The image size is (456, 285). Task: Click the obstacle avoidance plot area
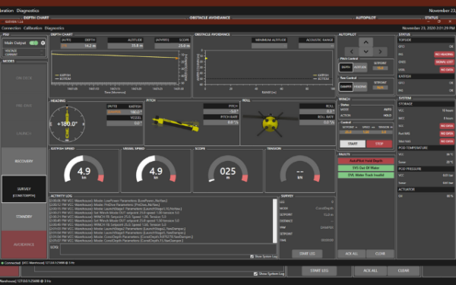tap(269, 68)
